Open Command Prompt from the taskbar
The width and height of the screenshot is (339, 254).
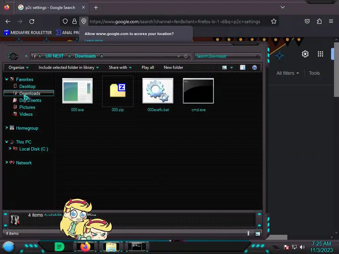[137, 246]
